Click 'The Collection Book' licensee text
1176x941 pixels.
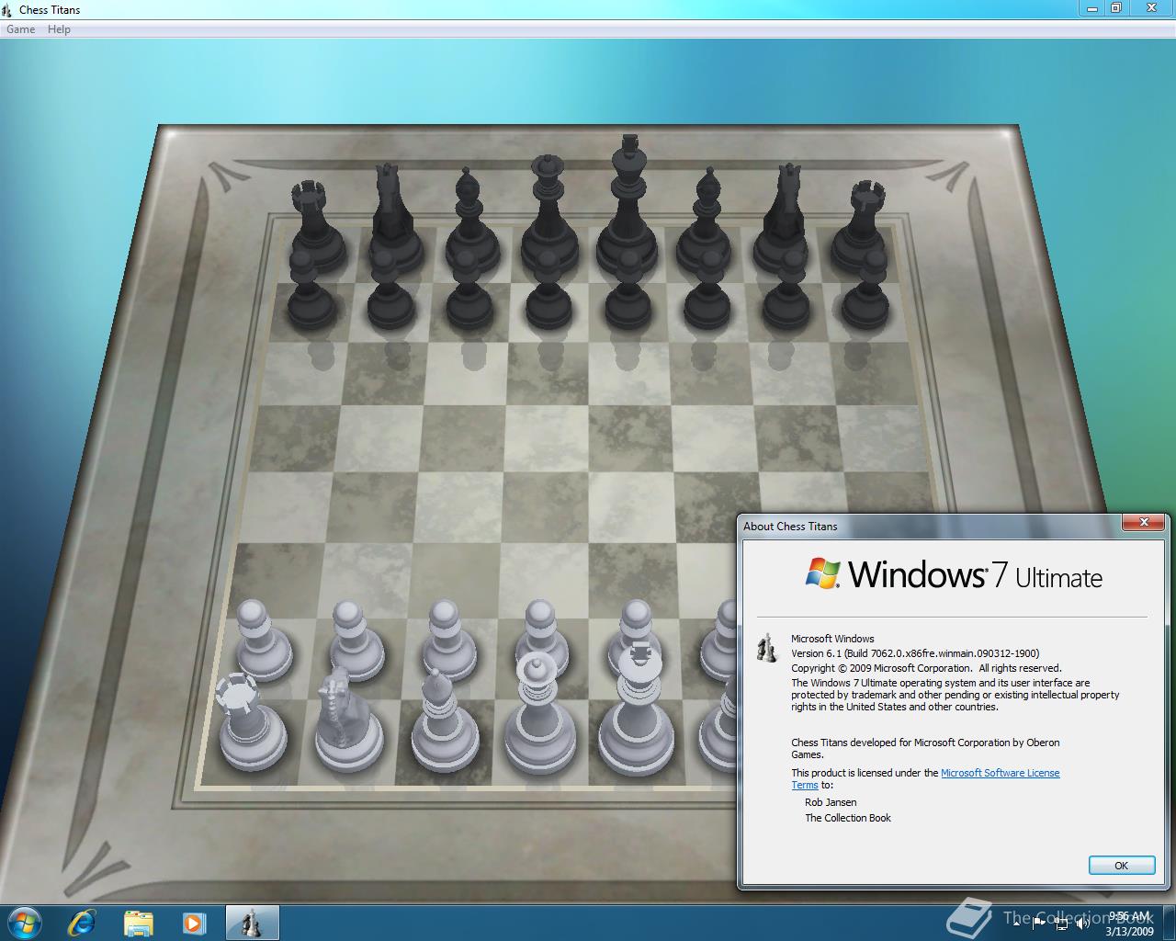click(x=848, y=818)
